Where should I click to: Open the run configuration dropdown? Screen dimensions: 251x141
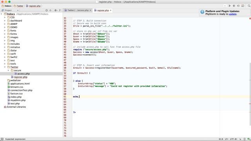pyautogui.click(x=225, y=6)
